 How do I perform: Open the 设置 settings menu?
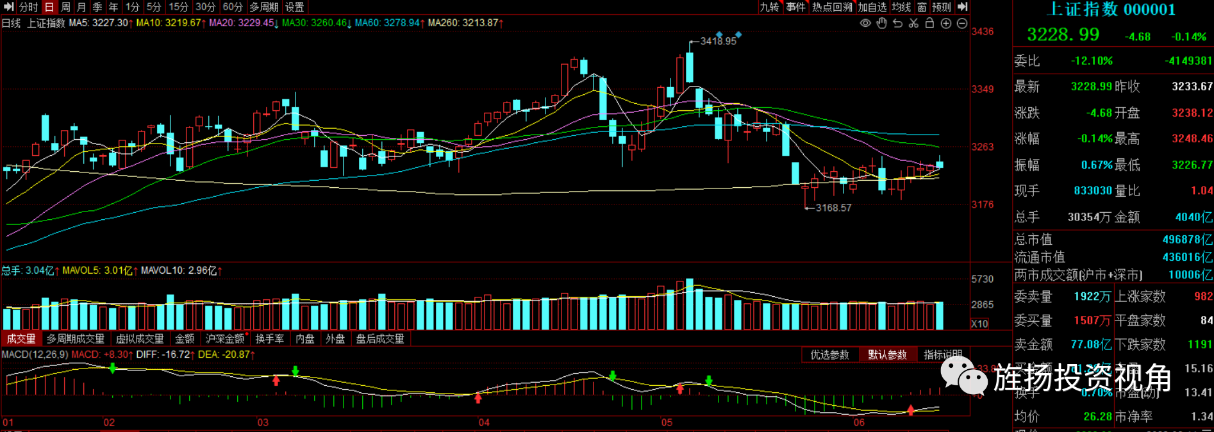[x=294, y=7]
